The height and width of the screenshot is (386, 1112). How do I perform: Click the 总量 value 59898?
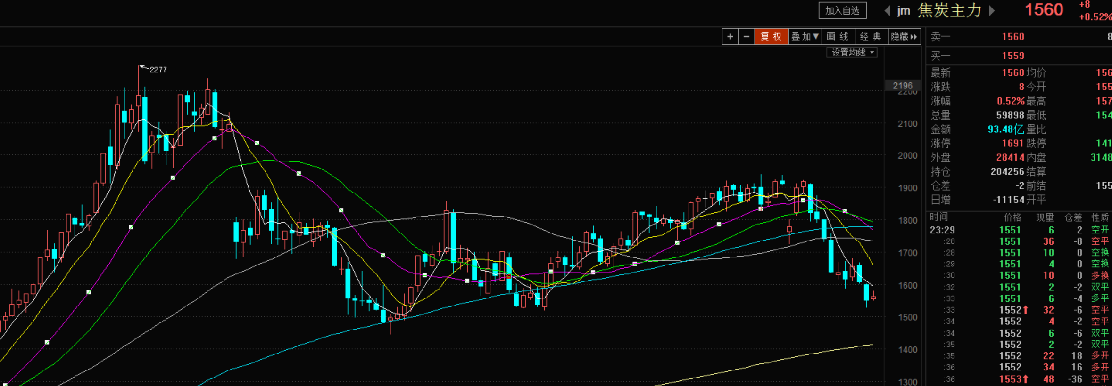[x=1010, y=115]
